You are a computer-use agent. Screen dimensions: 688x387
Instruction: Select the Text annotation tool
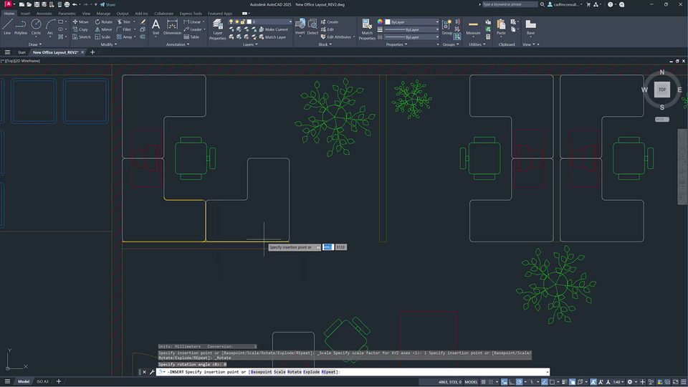pyautogui.click(x=156, y=27)
